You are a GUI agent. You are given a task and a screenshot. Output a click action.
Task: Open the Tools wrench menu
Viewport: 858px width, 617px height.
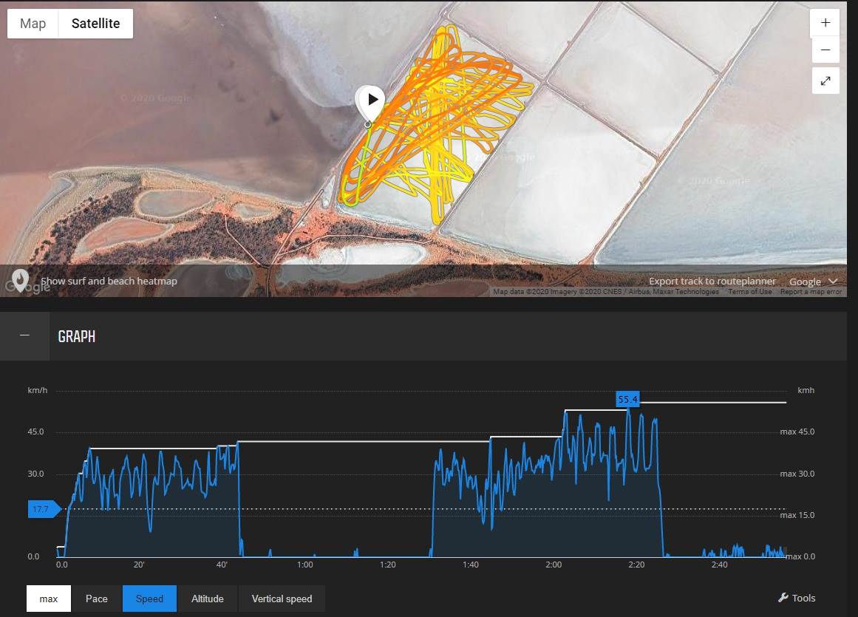pyautogui.click(x=797, y=598)
